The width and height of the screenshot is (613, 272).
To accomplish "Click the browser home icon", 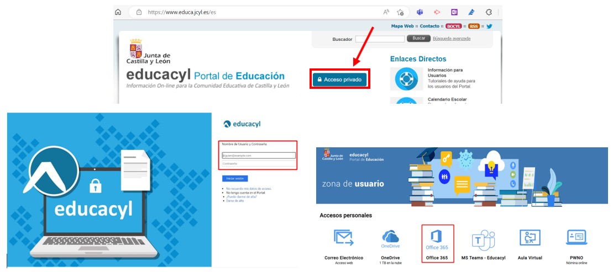I will (x=118, y=12).
